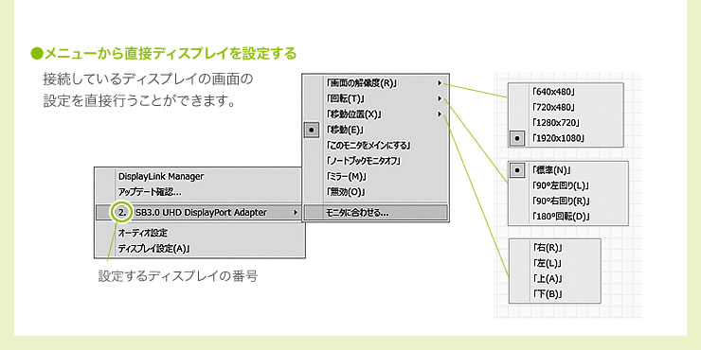
Task: Set position to 下(B)
Action: coord(554,294)
